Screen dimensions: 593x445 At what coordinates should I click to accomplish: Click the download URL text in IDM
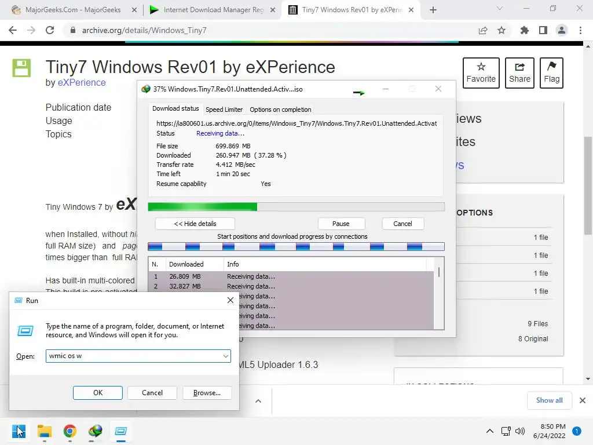296,123
